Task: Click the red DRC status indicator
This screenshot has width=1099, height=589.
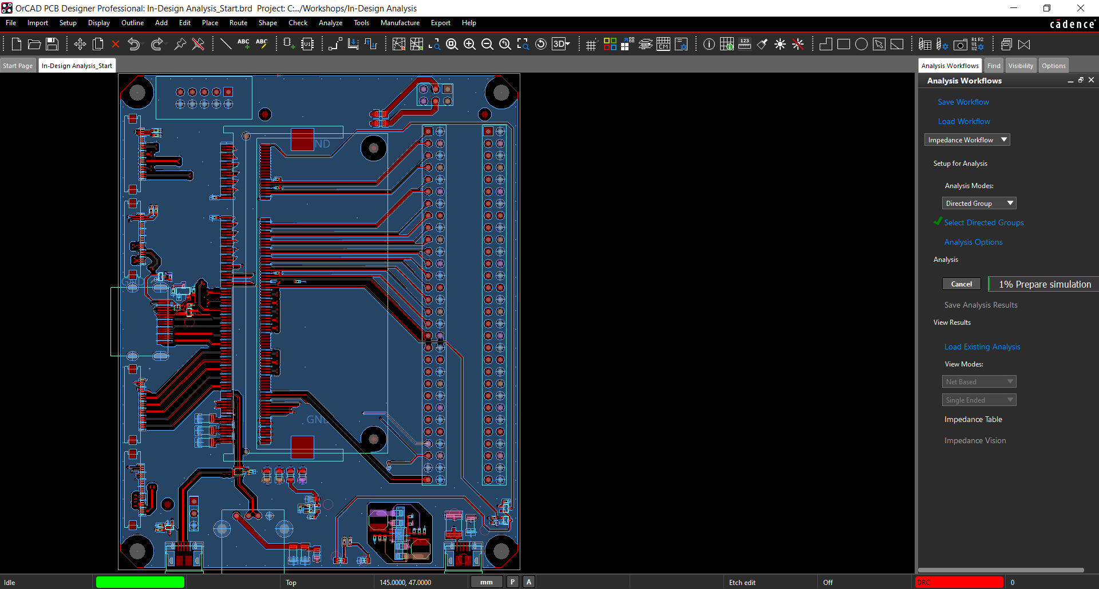Action: pos(958,582)
